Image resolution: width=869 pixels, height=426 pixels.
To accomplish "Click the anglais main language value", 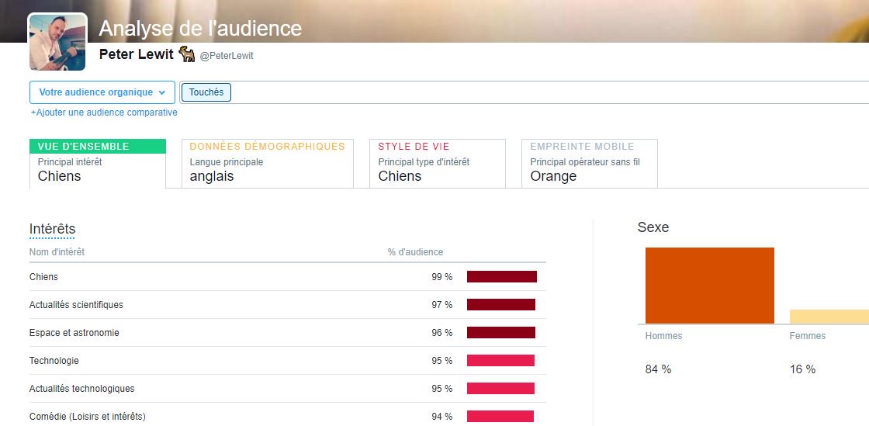I will click(x=211, y=176).
